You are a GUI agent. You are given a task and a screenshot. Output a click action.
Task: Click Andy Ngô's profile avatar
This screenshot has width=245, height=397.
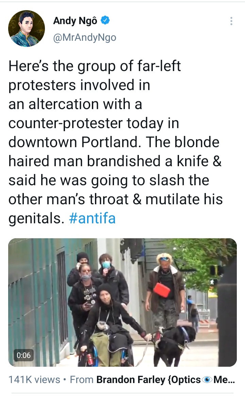(26, 28)
